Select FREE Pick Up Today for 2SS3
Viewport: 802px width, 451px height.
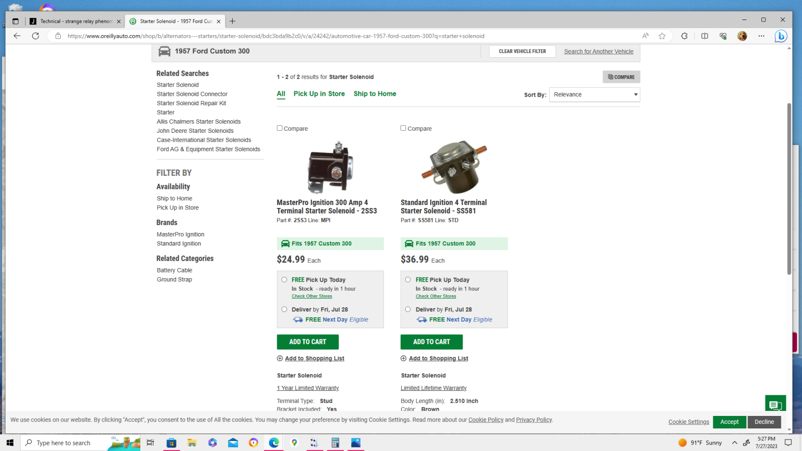point(284,280)
